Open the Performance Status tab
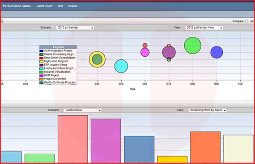This screenshot has height=164, width=255. click(17, 6)
